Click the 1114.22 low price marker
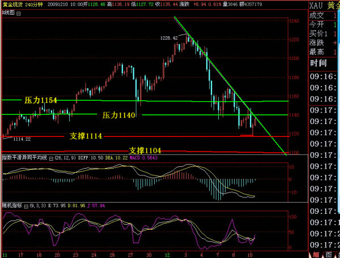The image size is (340, 258). (21, 139)
